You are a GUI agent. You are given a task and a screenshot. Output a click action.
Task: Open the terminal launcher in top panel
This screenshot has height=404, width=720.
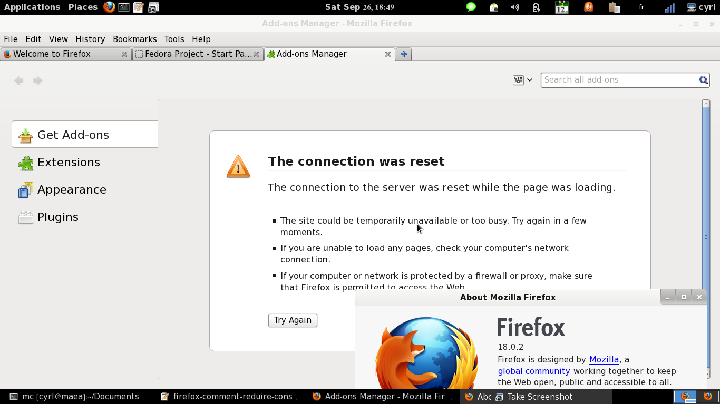coord(124,7)
